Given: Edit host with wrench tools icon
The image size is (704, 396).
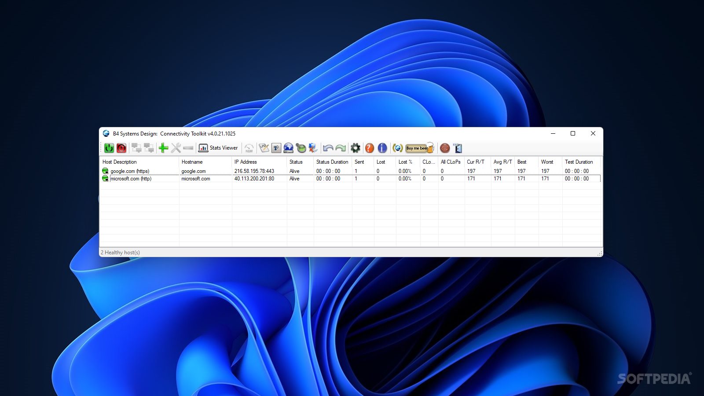Looking at the screenshot, I should [176, 148].
